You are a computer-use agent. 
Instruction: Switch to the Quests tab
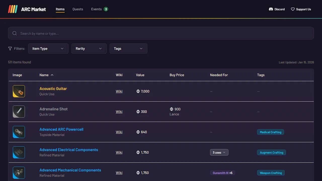pos(77,9)
